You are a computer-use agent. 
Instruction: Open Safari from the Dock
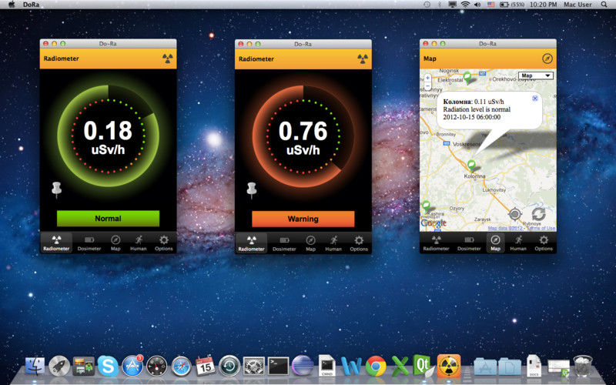pos(181,367)
